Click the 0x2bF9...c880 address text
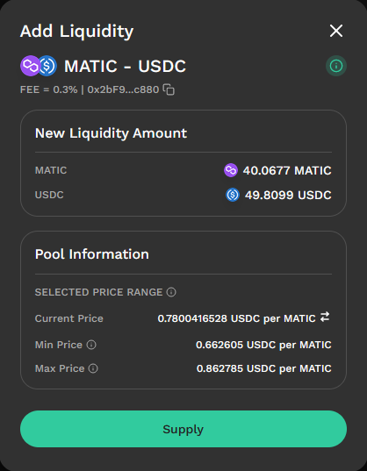Viewport: 367px width, 471px height. (x=123, y=89)
